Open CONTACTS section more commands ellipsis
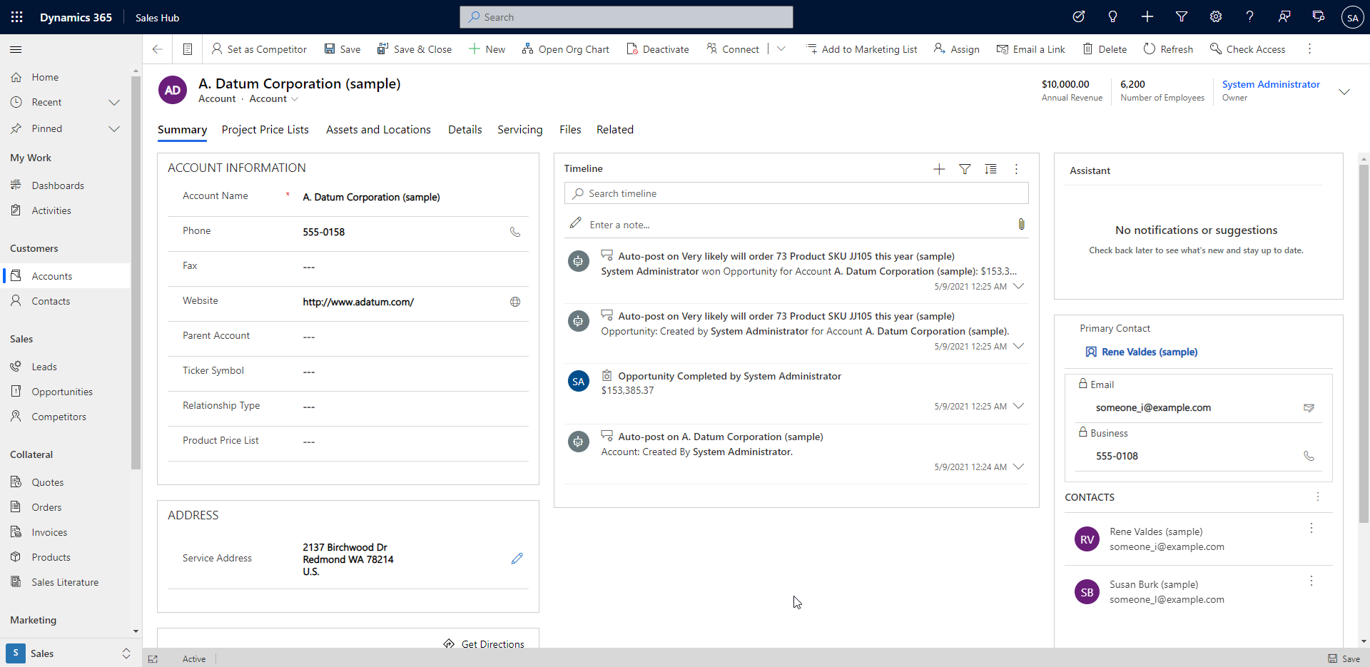The height and width of the screenshot is (667, 1370). click(x=1318, y=497)
